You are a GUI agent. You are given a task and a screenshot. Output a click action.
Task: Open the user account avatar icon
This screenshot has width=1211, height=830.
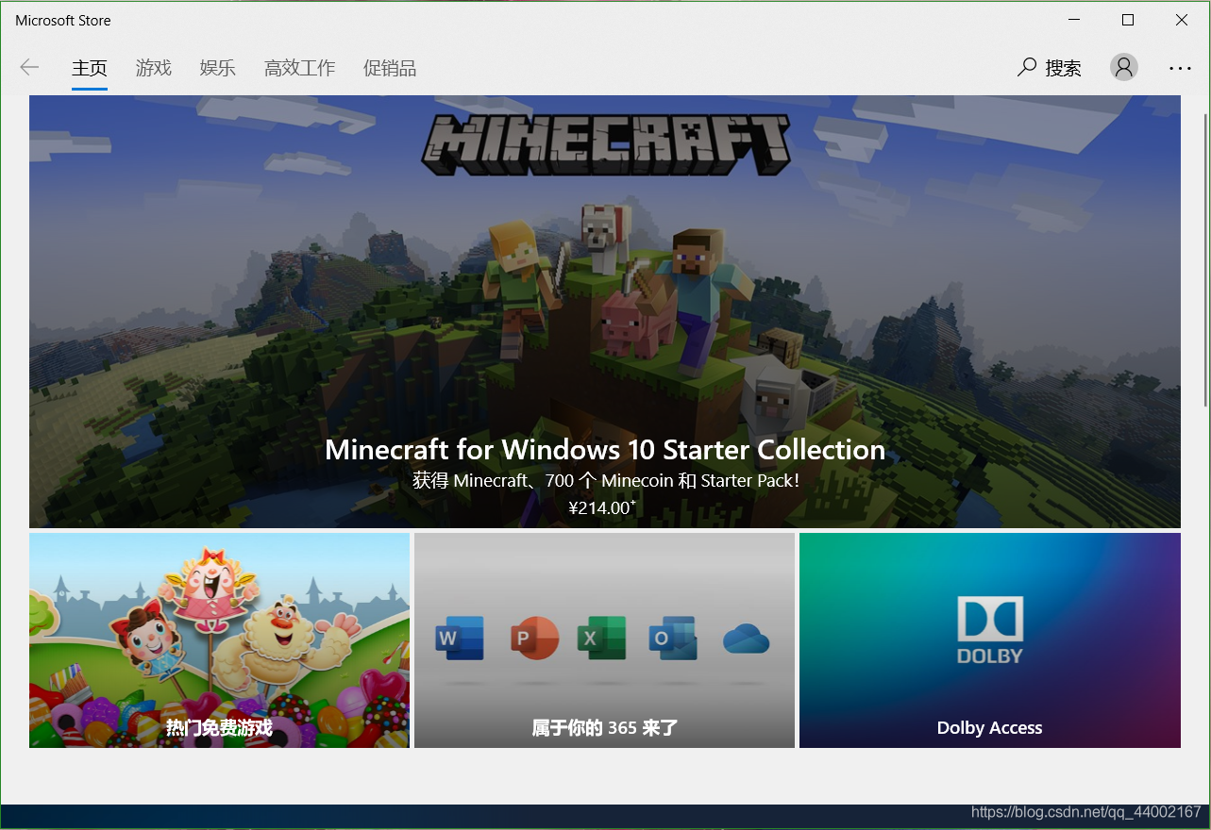click(1123, 67)
